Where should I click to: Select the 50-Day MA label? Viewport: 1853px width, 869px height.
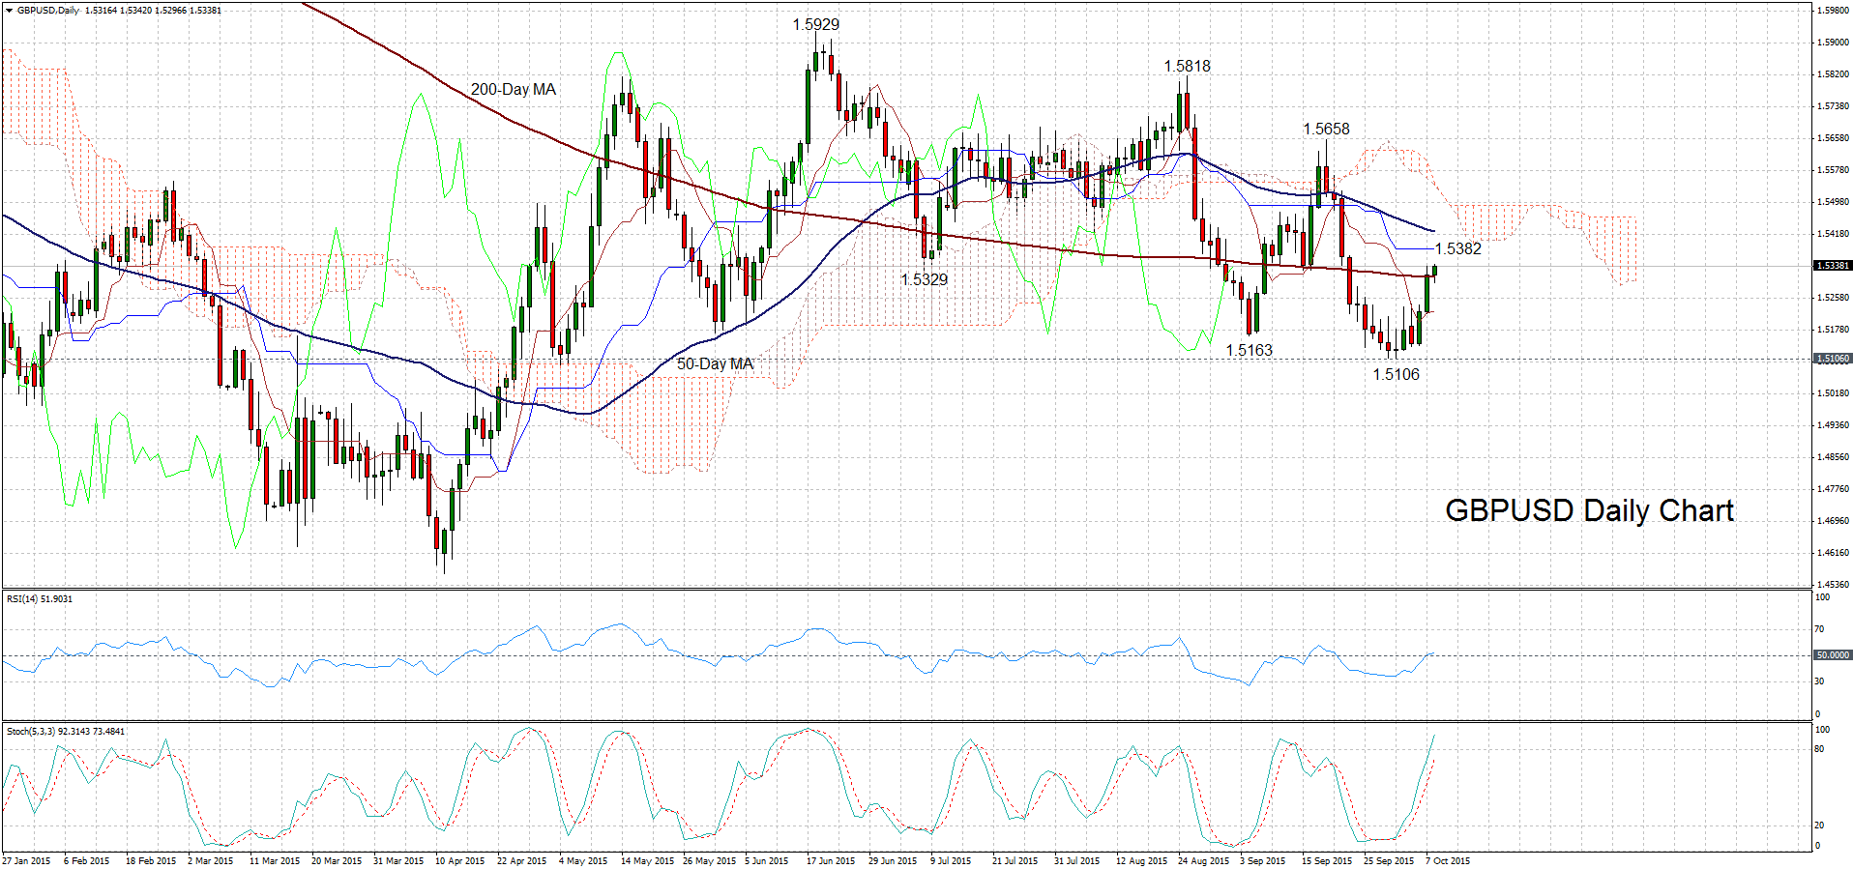coord(715,364)
